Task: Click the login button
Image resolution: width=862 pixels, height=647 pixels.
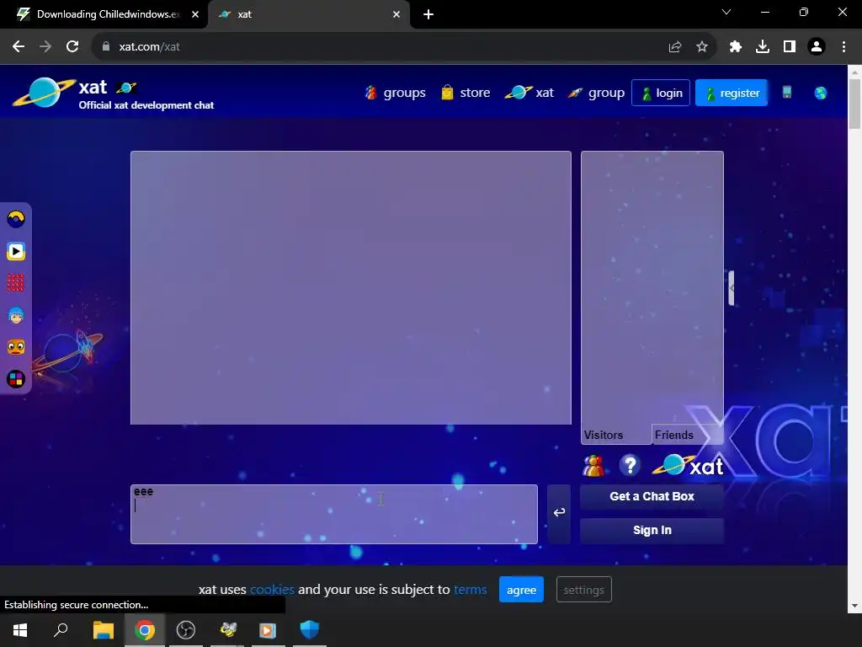Action: tap(661, 93)
